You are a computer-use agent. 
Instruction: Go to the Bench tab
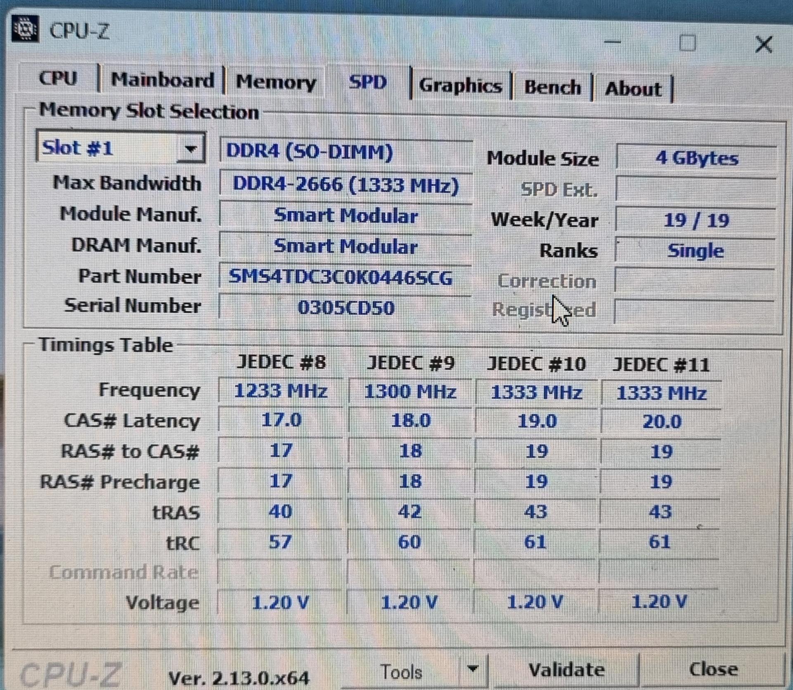click(x=552, y=87)
